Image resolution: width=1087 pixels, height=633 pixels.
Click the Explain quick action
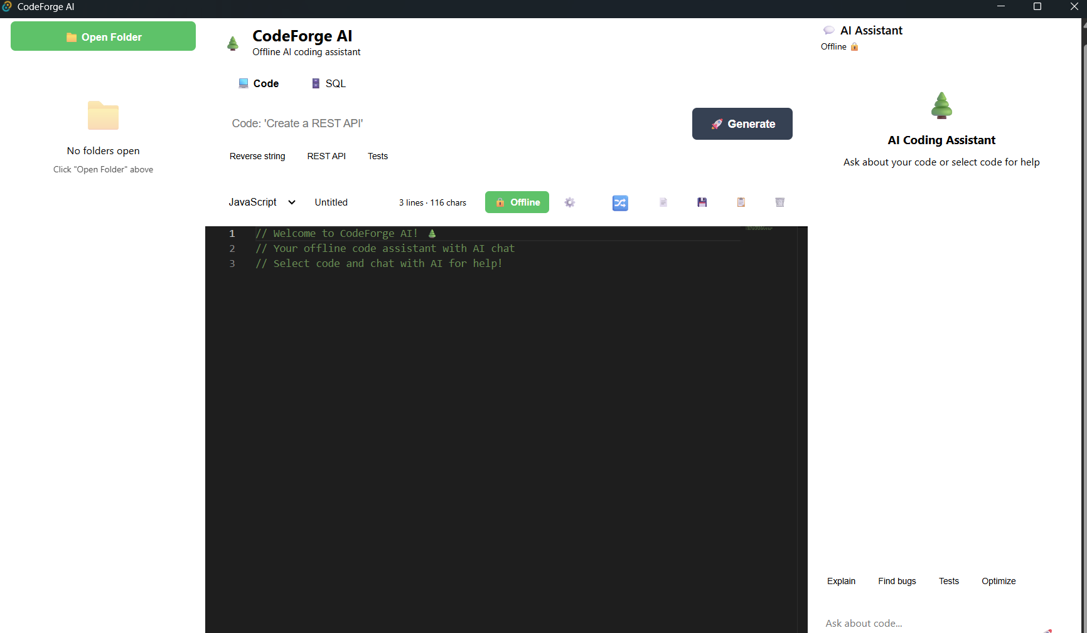[841, 581]
